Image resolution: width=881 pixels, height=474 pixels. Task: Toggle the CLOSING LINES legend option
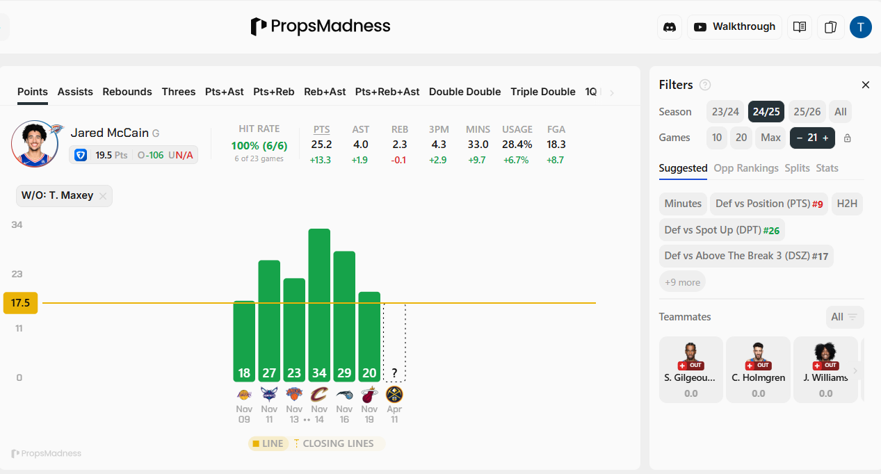(334, 443)
